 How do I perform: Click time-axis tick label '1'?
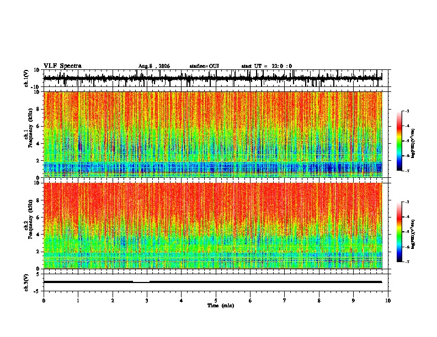pos(78,301)
